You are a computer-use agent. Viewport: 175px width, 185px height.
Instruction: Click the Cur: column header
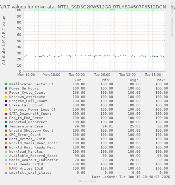pyautogui.click(x=79, y=80)
